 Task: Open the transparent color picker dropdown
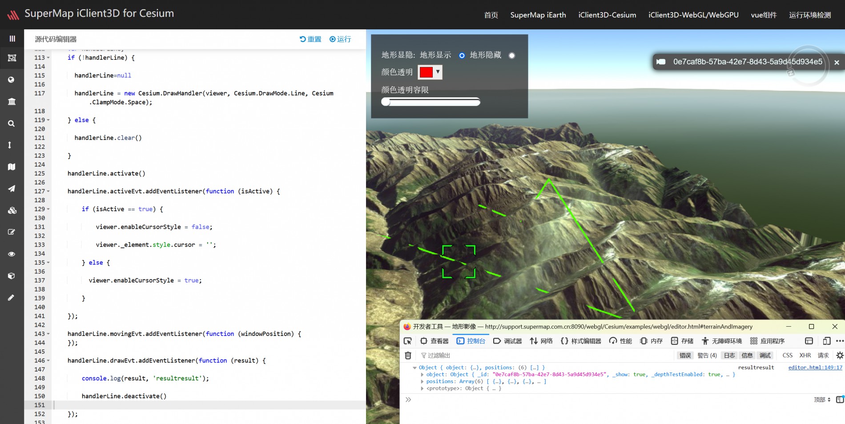pyautogui.click(x=430, y=72)
